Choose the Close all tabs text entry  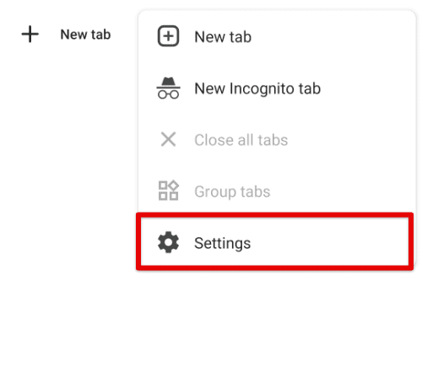click(241, 140)
